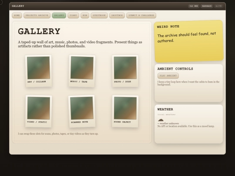Screen dimensions: 235x176
Task: Open the Photo / Dusk polaroid
Action: (125, 71)
